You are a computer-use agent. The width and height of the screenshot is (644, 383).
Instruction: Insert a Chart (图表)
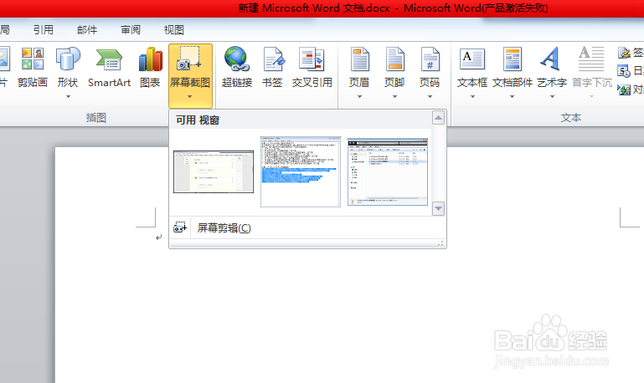coord(150,67)
